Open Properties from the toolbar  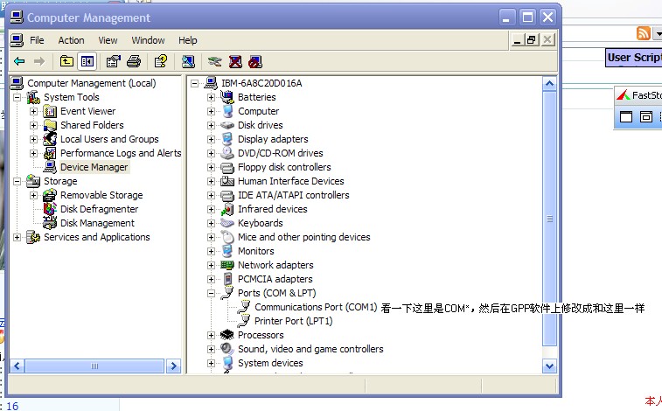tap(113, 61)
